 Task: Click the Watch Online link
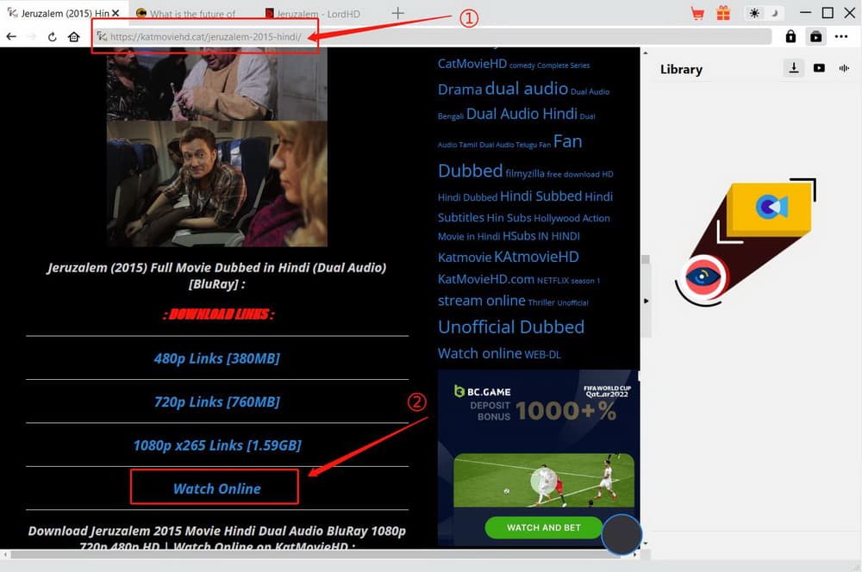216,488
